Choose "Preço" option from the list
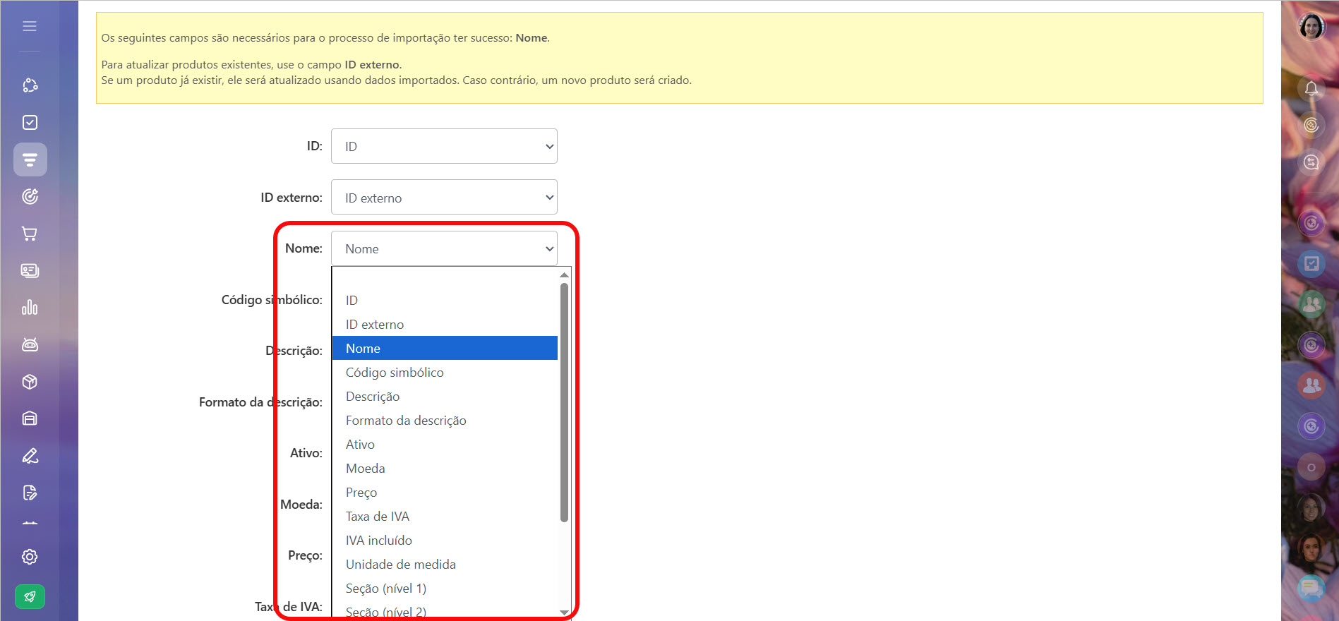Screen dimensions: 1339x621 pos(361,493)
